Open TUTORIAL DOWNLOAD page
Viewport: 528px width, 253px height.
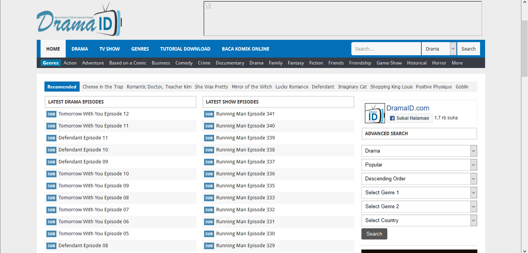185,49
